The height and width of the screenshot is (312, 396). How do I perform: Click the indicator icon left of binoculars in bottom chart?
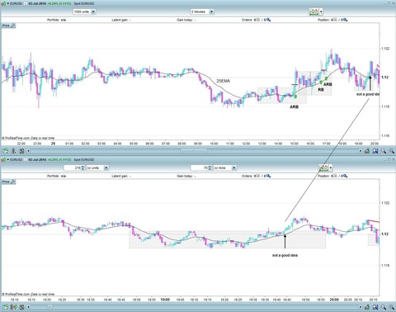pos(367,307)
